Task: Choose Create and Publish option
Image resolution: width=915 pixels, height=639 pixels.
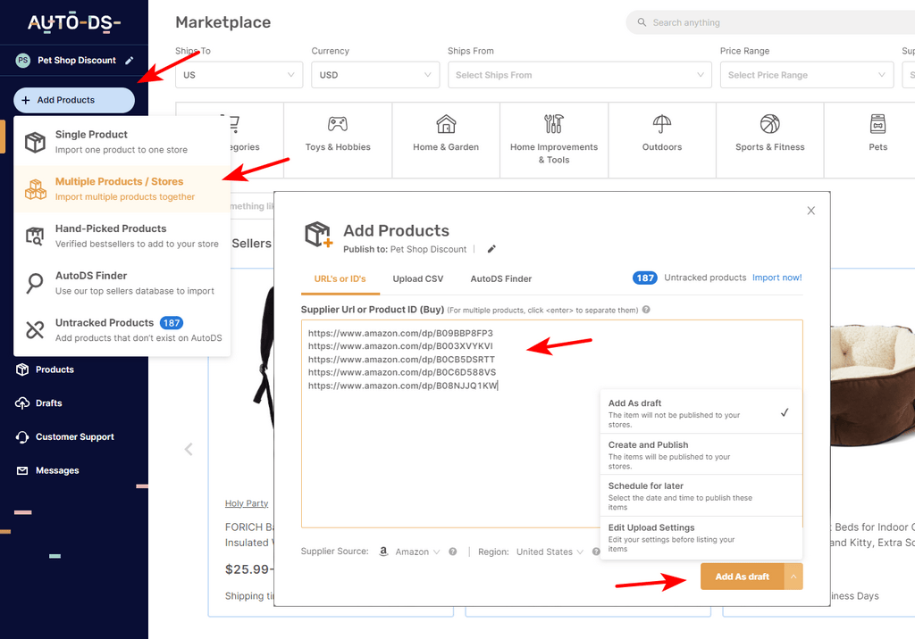Action: [x=701, y=454]
